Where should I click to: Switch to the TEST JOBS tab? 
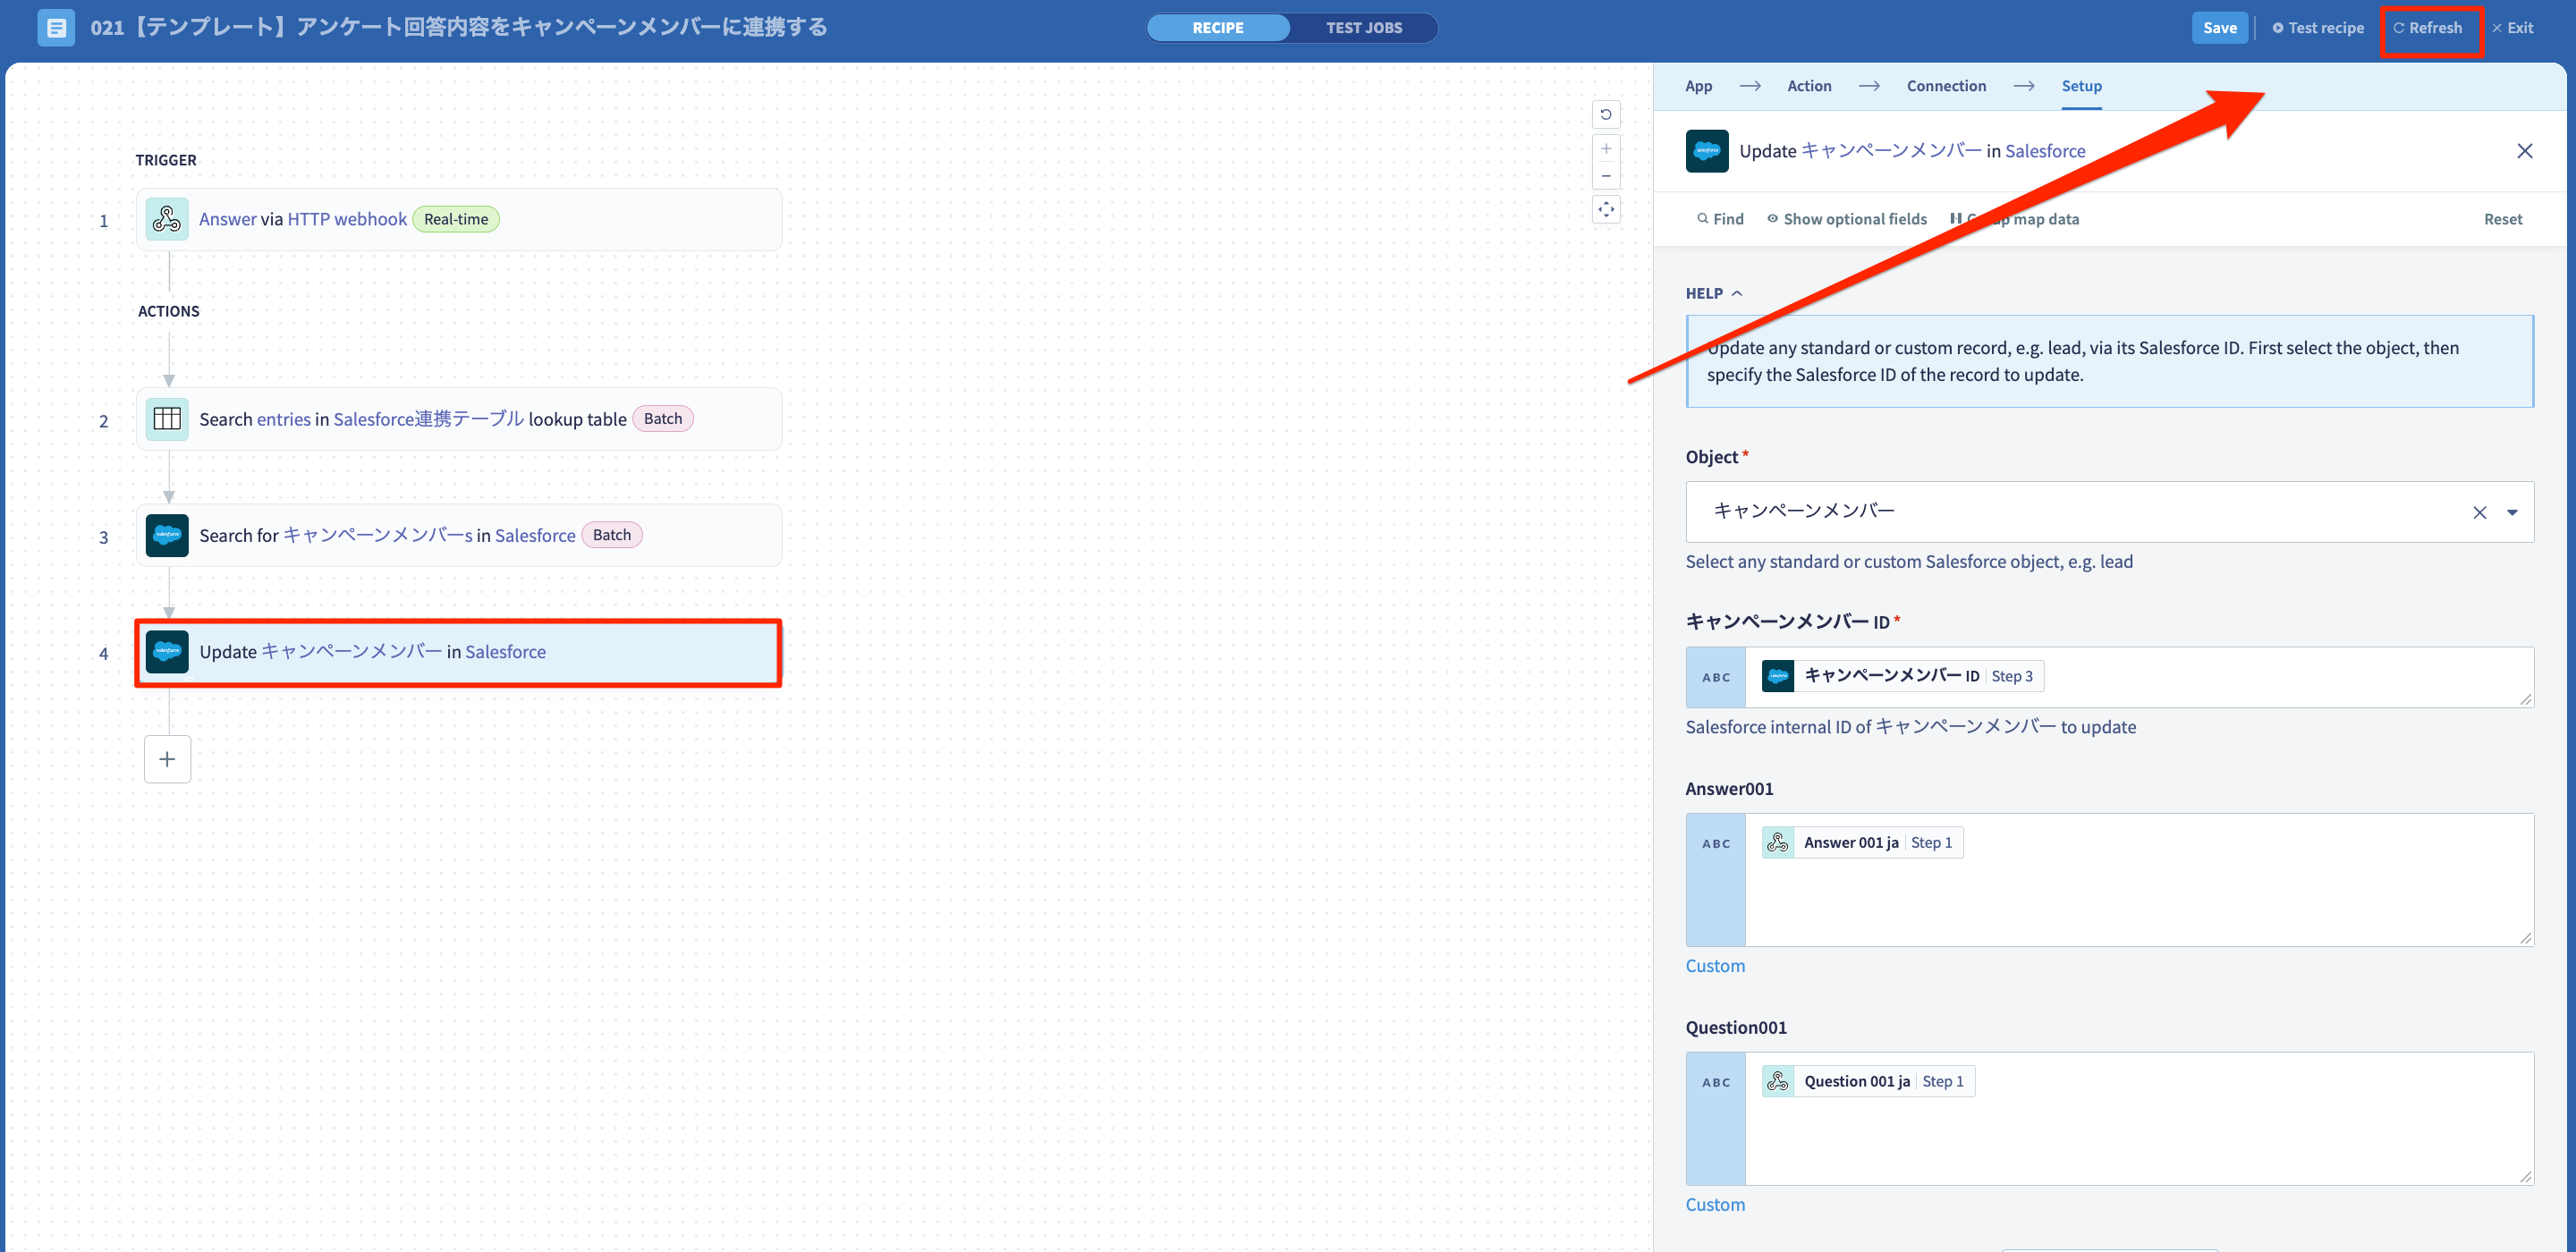[x=1363, y=28]
